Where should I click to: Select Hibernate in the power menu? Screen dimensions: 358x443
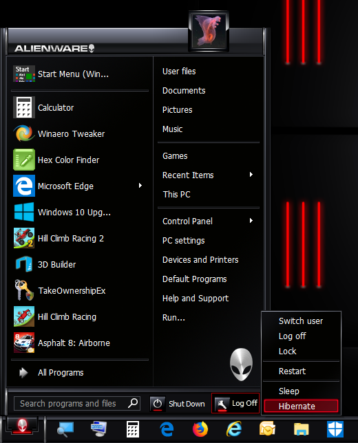click(x=301, y=406)
